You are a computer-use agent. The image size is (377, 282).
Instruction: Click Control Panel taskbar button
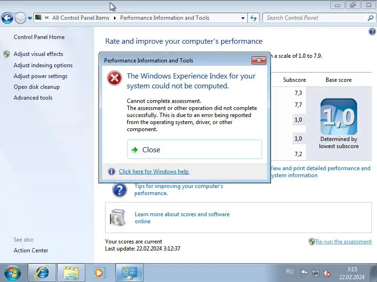tap(130, 273)
